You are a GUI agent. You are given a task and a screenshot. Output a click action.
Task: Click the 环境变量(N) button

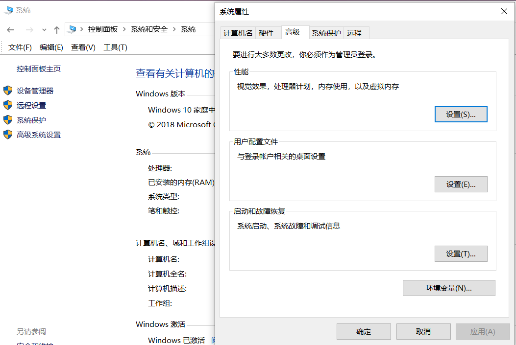448,288
